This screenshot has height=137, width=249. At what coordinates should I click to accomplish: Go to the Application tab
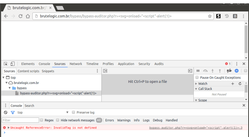click(x=126, y=64)
